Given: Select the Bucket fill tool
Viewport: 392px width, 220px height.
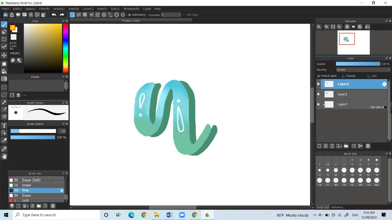Looking at the screenshot, I should [4, 71].
